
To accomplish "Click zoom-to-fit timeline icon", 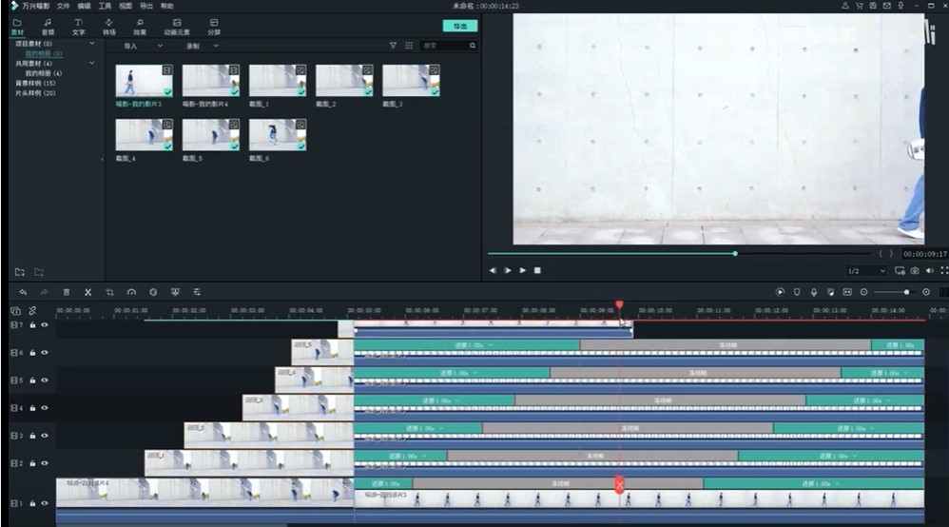I will (x=847, y=292).
